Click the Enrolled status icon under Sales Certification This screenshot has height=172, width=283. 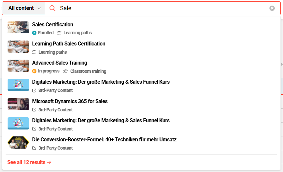[34, 33]
